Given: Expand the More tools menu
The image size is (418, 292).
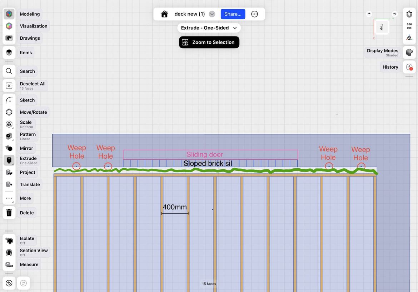Looking at the screenshot, I should pos(9,198).
